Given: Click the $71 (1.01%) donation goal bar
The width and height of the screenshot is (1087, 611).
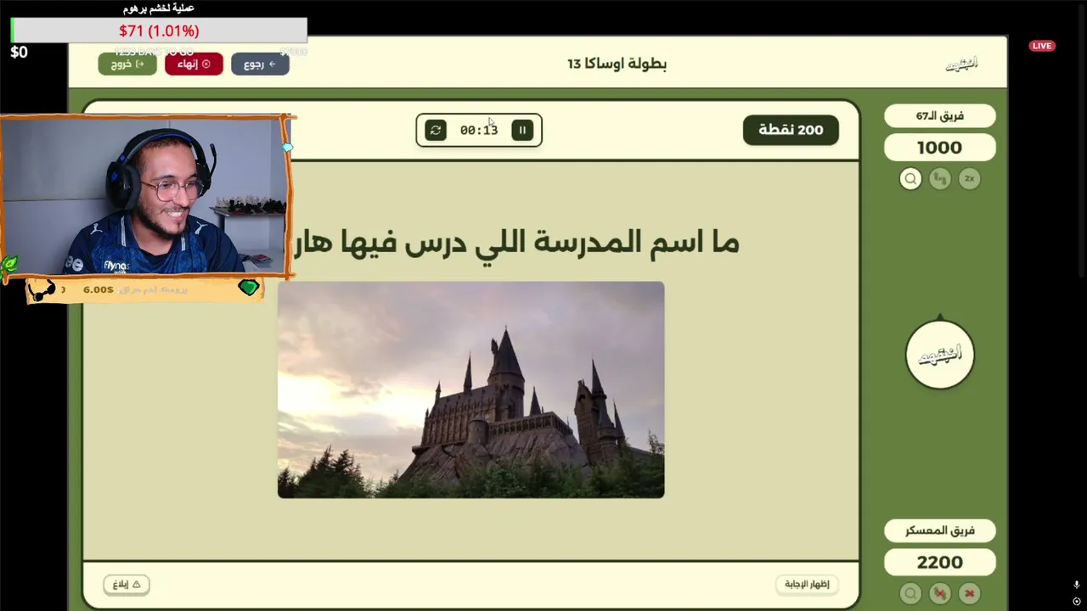Looking at the screenshot, I should click(159, 31).
